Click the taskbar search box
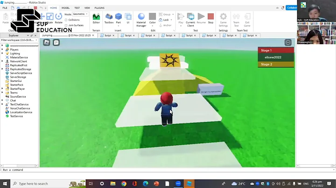Viewport: 336px width, 188px height. click(48, 184)
